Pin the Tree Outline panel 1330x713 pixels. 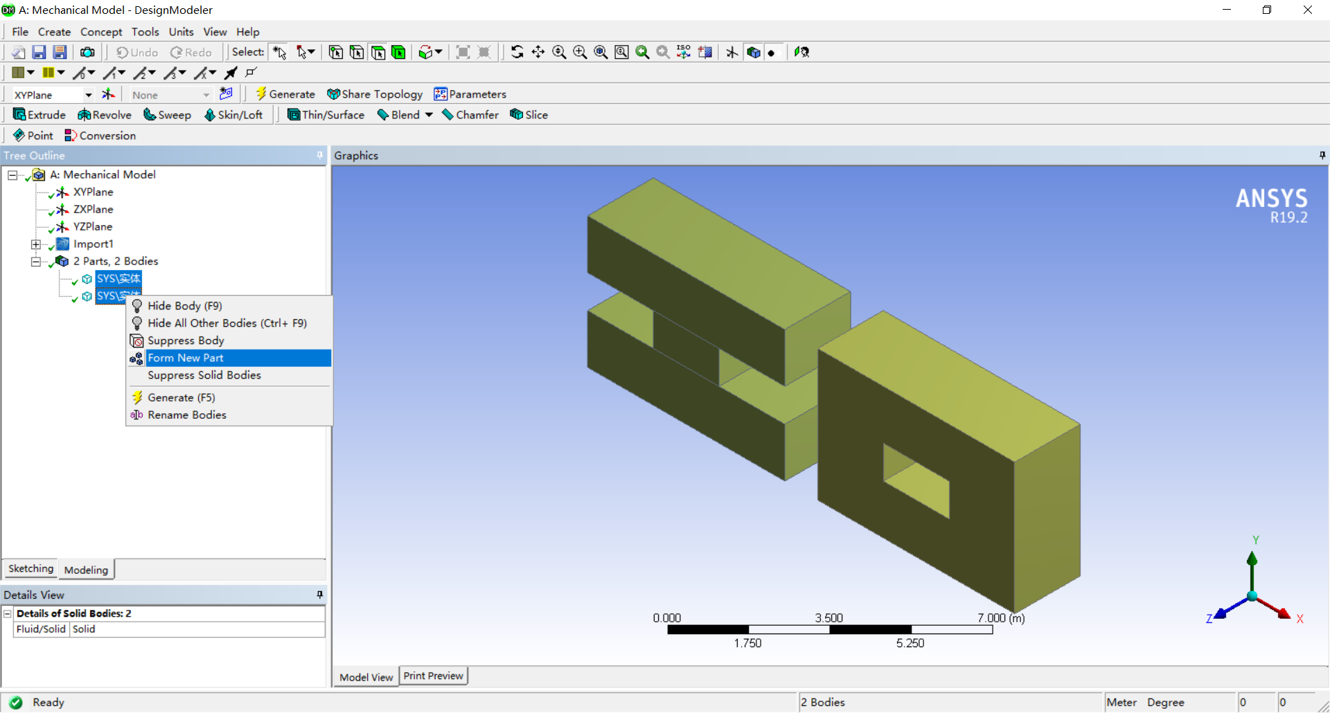319,156
